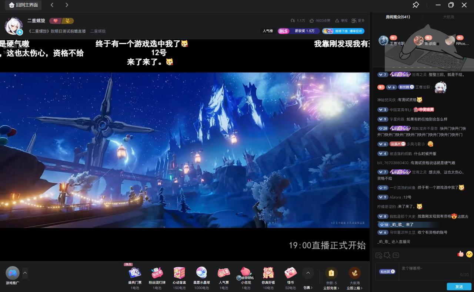Image resolution: width=474 pixels, height=292 pixels.
Task: Send the 心动盲盒 gift box
Action: (x=179, y=273)
